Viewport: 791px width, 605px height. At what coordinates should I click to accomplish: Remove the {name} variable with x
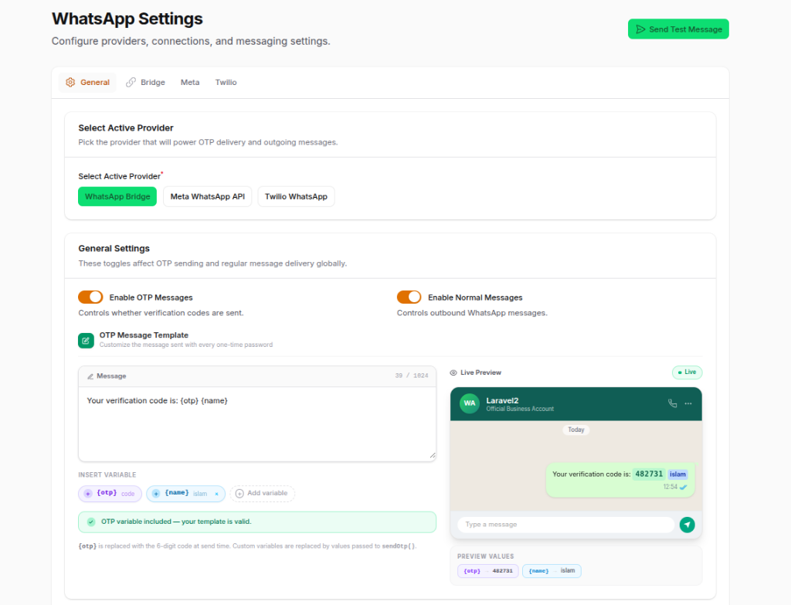point(216,494)
